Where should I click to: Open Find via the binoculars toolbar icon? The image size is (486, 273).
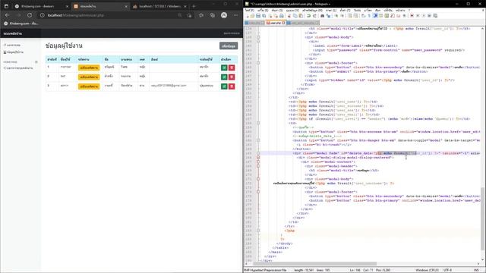(322, 15)
